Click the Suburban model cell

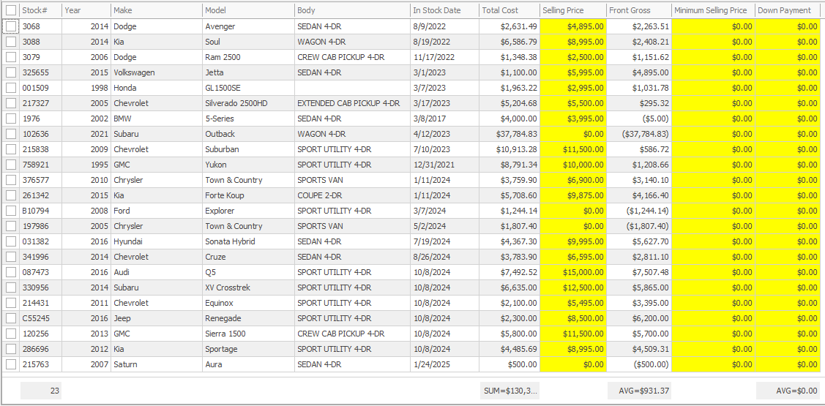(248, 149)
